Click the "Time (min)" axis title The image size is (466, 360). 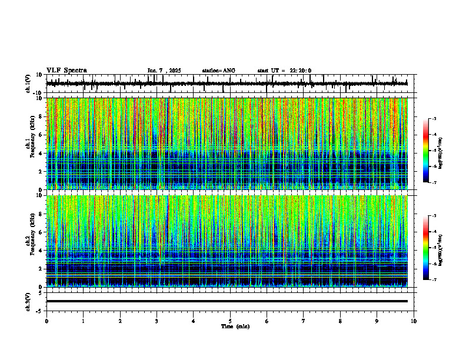[235, 326]
